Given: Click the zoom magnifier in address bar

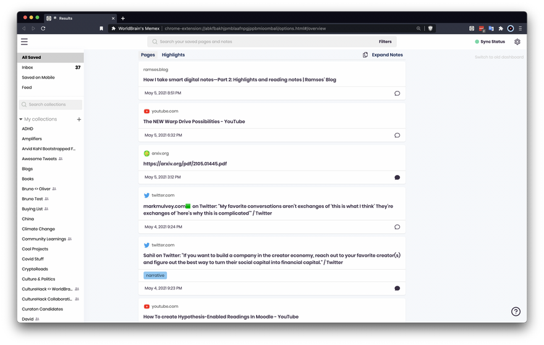Looking at the screenshot, I should pos(419,28).
